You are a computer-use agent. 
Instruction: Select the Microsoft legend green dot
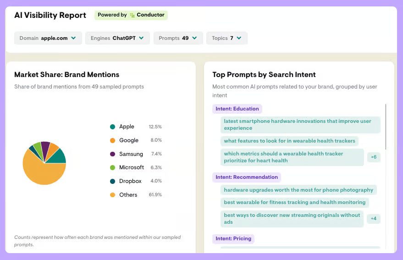click(x=112, y=167)
